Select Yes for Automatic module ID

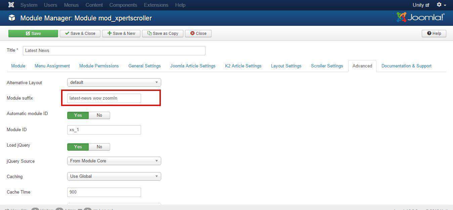coord(78,115)
